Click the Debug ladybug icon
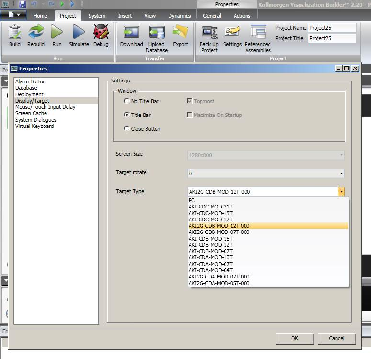The image size is (371, 359). [x=101, y=32]
